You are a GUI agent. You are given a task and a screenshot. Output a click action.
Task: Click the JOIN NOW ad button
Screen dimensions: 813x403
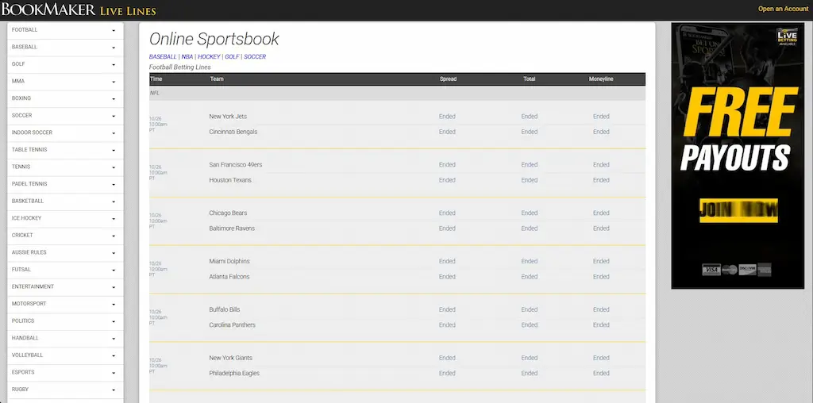[x=738, y=210]
